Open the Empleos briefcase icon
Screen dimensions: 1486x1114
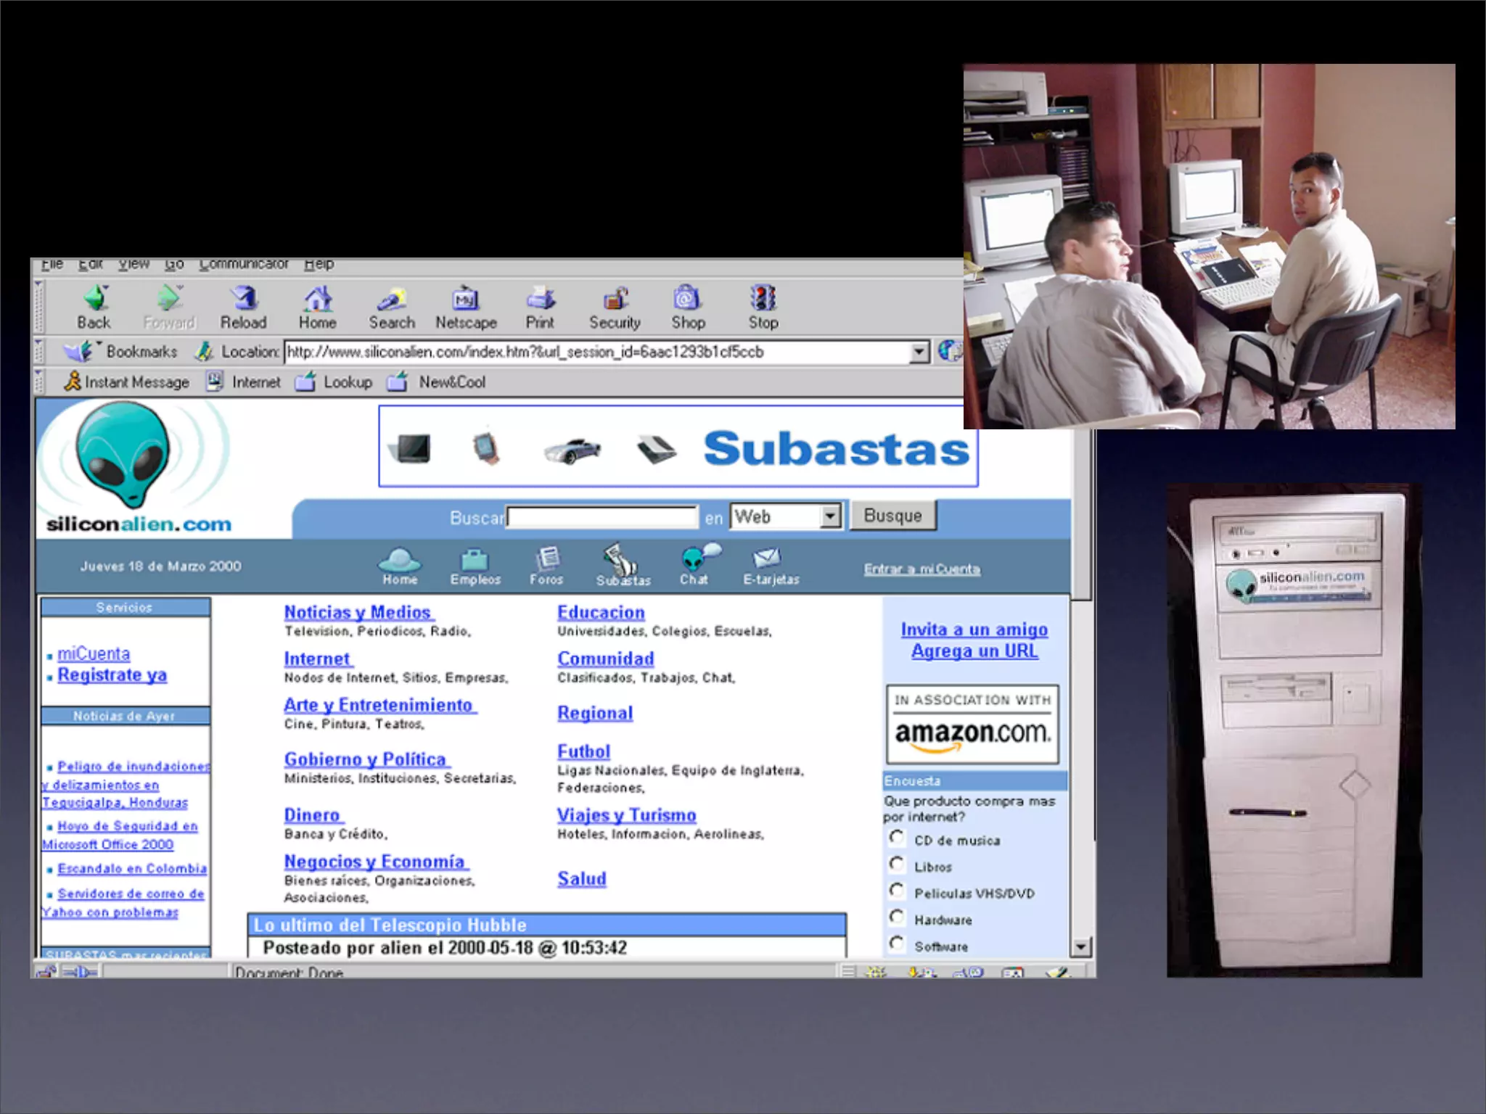pyautogui.click(x=475, y=560)
